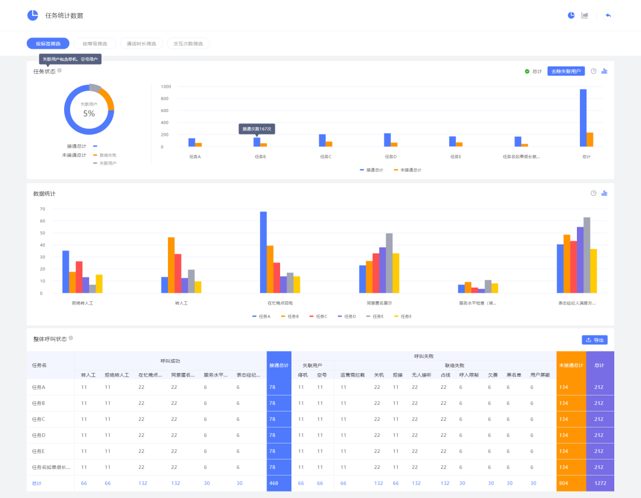Select the 按等级筛选 filter tab
Screen dimensions: 641x498
click(x=95, y=44)
